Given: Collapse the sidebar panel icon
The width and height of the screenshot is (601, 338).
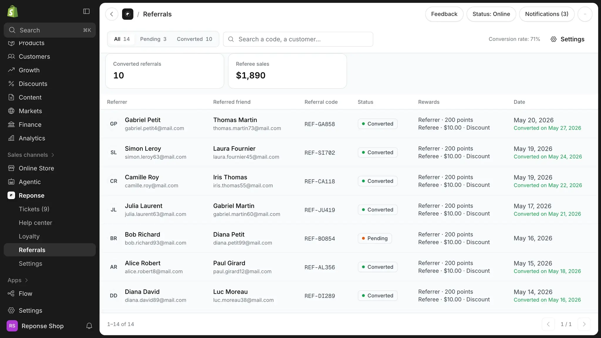Looking at the screenshot, I should coord(86,11).
